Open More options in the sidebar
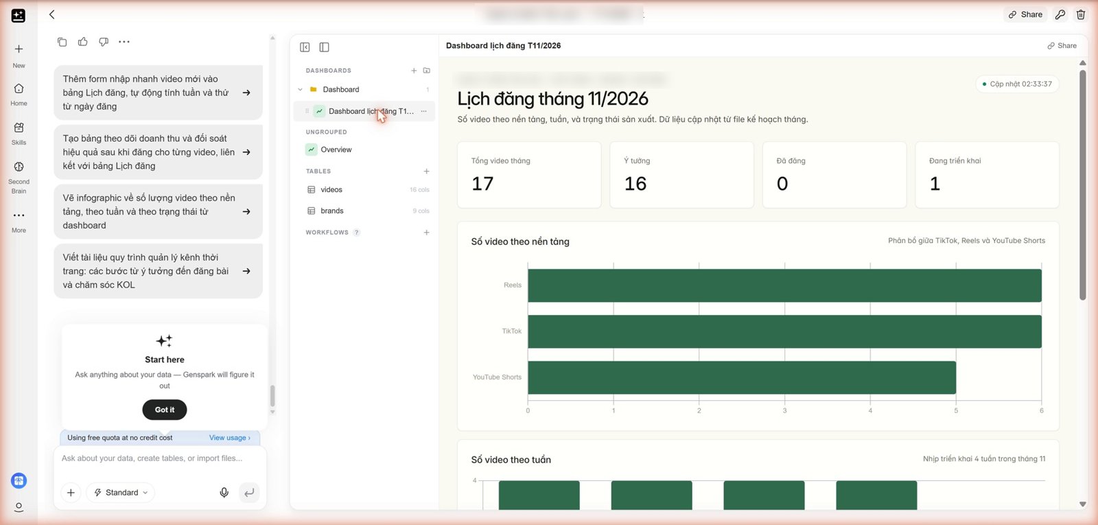This screenshot has width=1098, height=525. coord(19,222)
